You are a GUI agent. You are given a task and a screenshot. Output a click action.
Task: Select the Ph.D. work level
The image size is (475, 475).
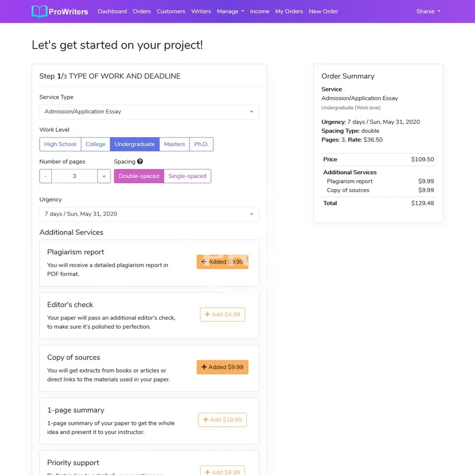201,144
